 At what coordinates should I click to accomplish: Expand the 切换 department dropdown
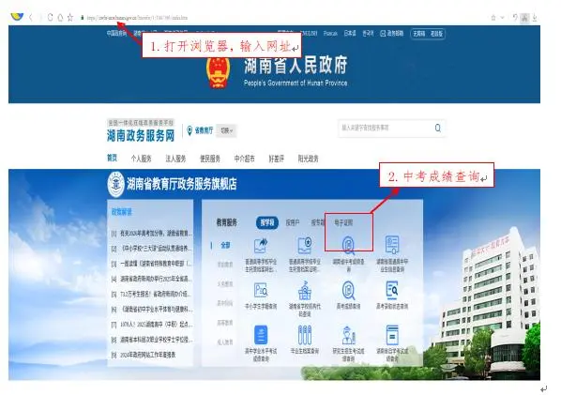click(x=226, y=130)
